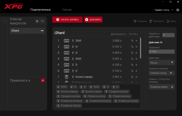This screenshot has height=116, width=182.
Task: Delete action 2 H down
Action: [x=136, y=47]
